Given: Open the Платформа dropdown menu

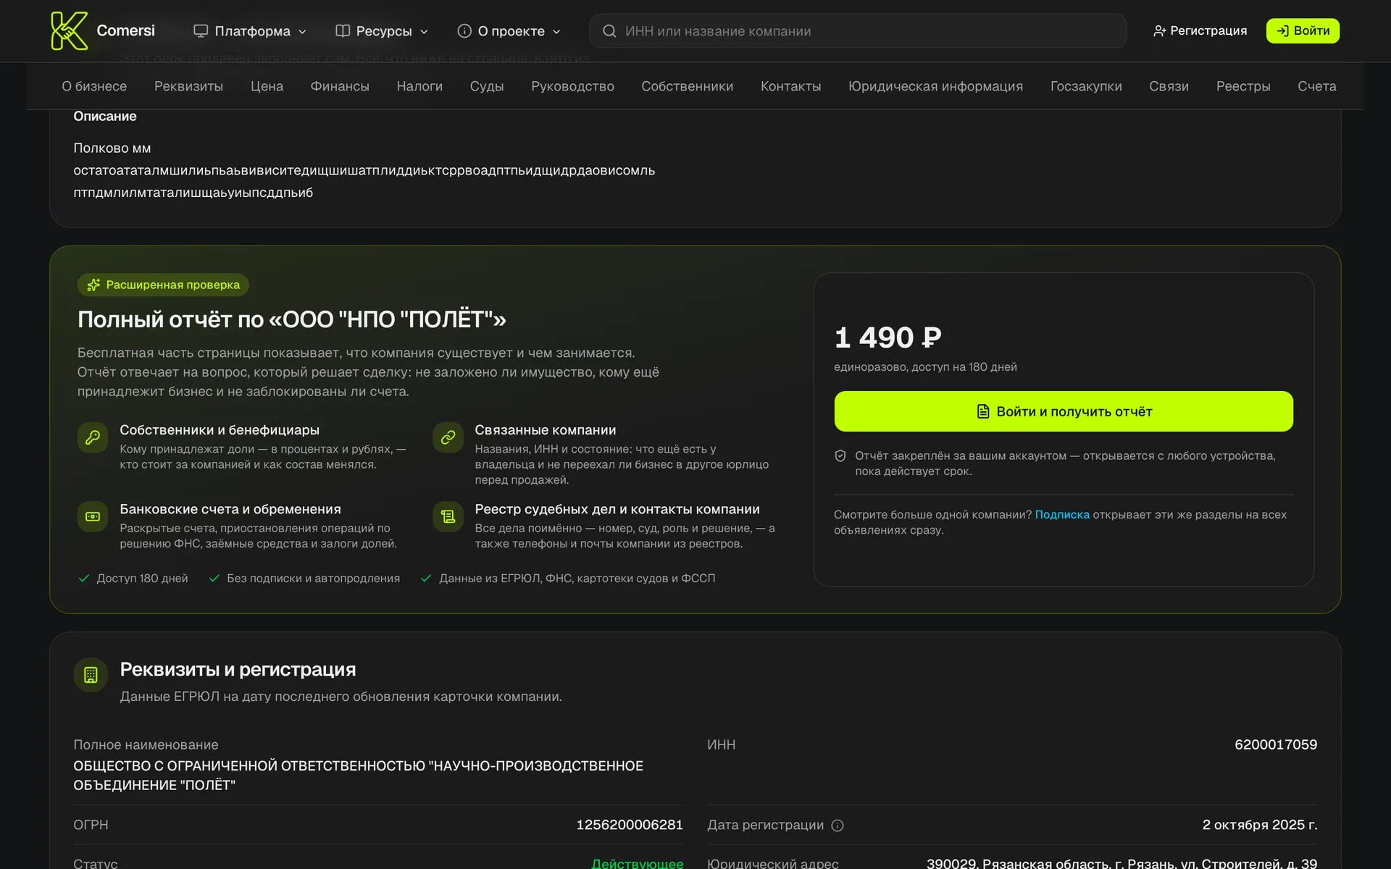Looking at the screenshot, I should tap(250, 30).
